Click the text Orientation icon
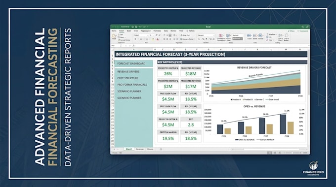This screenshot has height=187, width=336. [x=174, y=35]
